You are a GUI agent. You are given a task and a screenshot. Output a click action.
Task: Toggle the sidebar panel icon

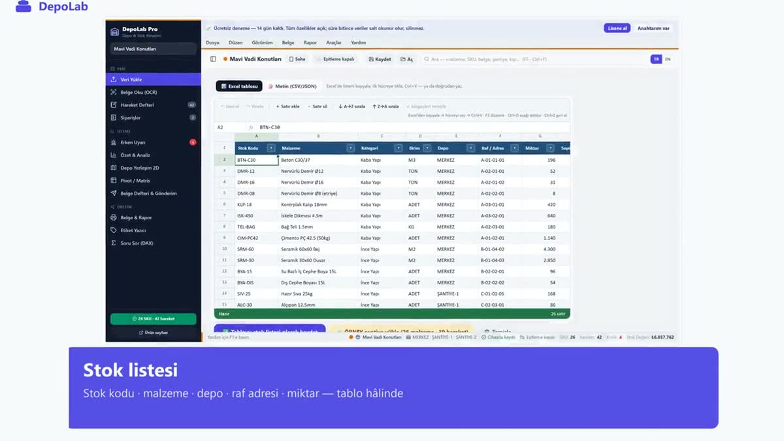tap(213, 59)
